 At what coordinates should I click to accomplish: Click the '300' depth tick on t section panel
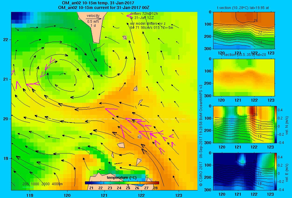(x=208, y=49)
